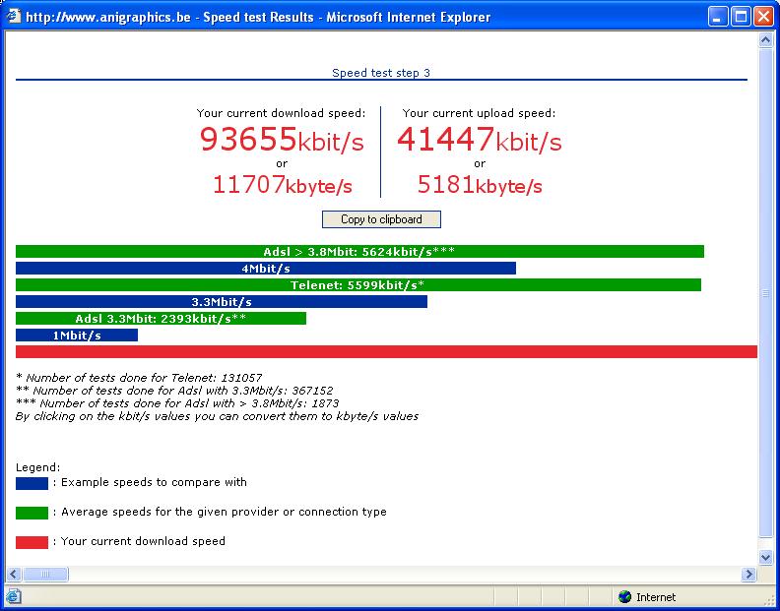Image resolution: width=780 pixels, height=611 pixels.
Task: Select the 1Mbit/s blue bar
Action: (77, 336)
